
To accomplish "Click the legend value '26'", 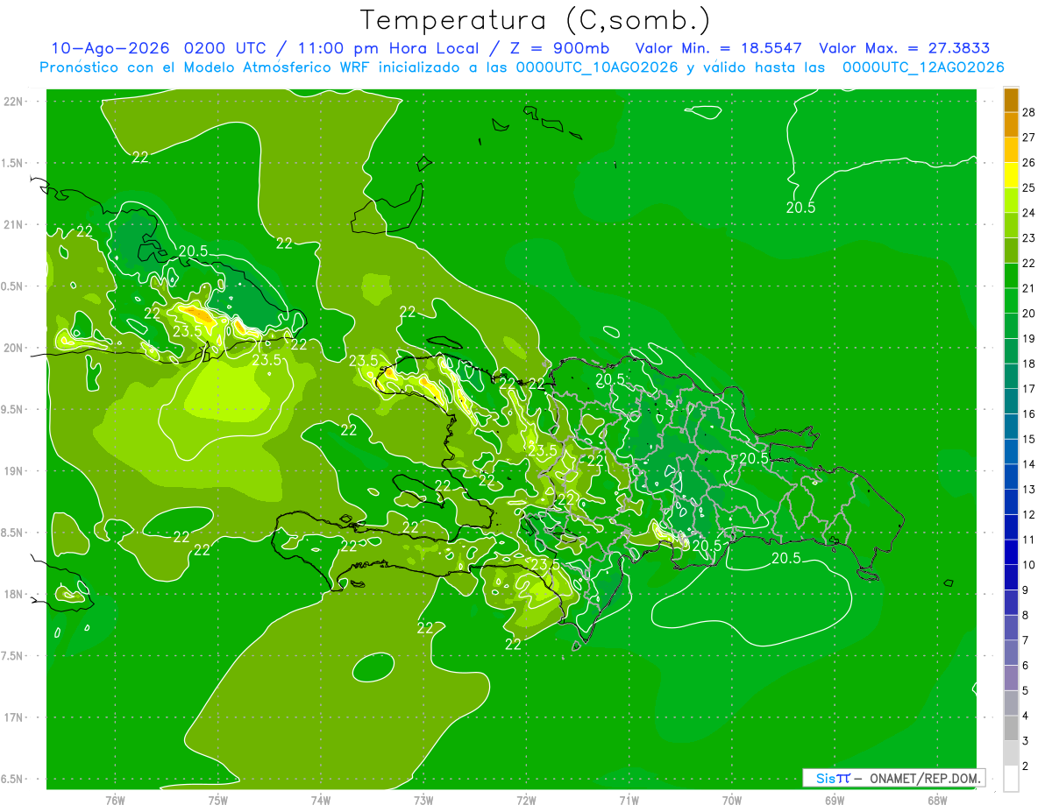I will (x=1029, y=163).
